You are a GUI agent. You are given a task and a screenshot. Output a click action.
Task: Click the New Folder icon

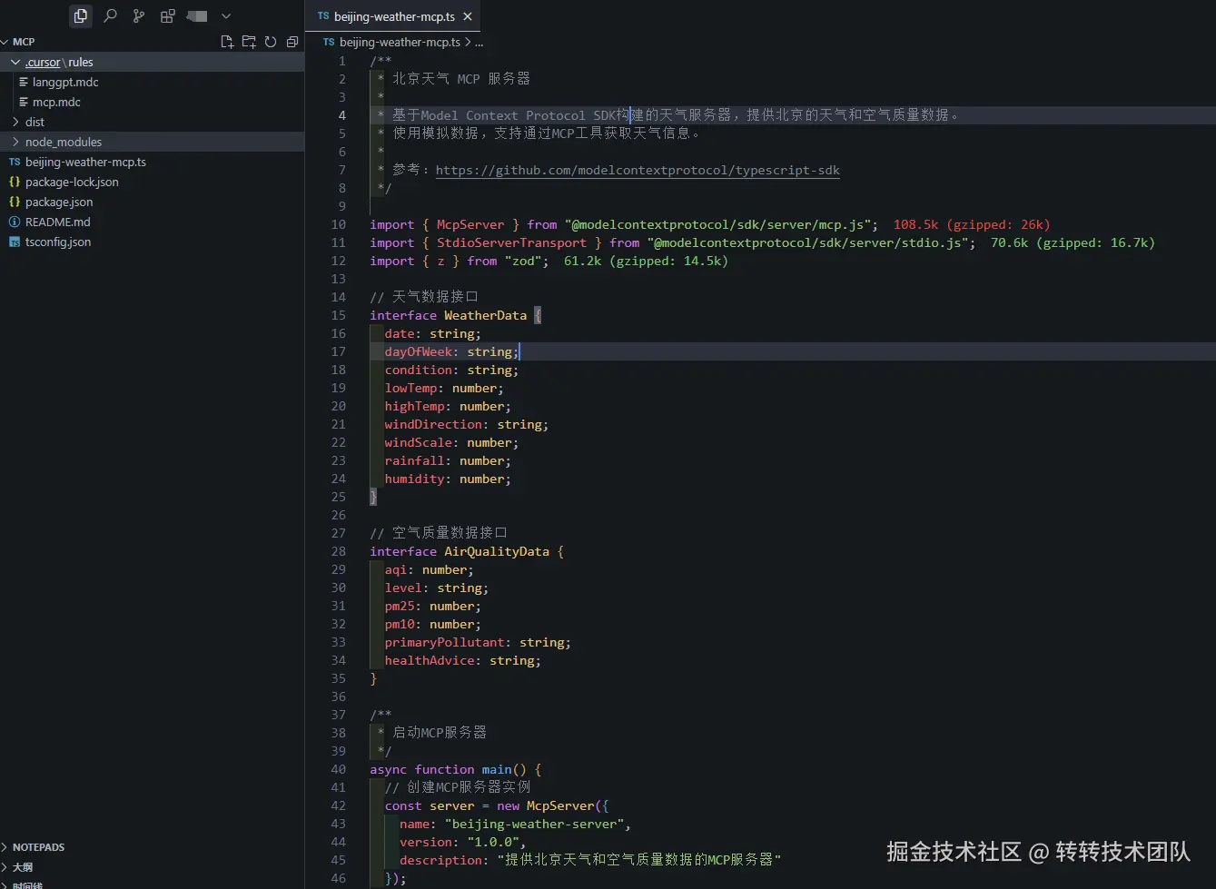click(249, 42)
